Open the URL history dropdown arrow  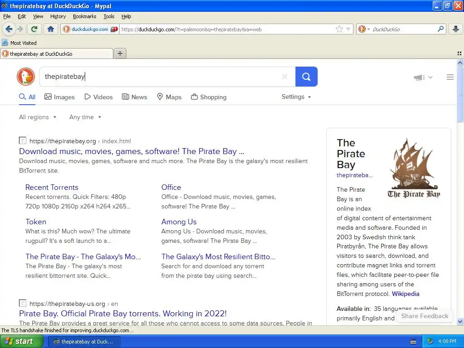tap(348, 29)
